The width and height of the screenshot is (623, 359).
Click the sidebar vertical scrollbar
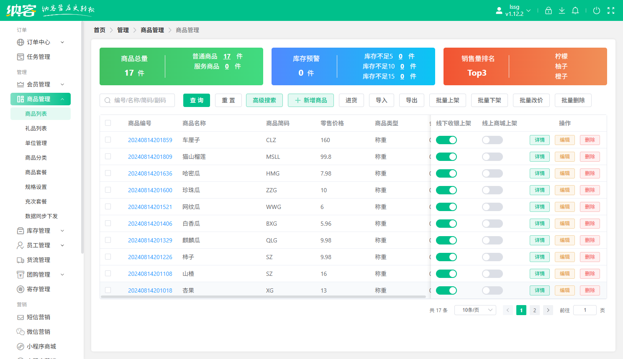(82, 138)
